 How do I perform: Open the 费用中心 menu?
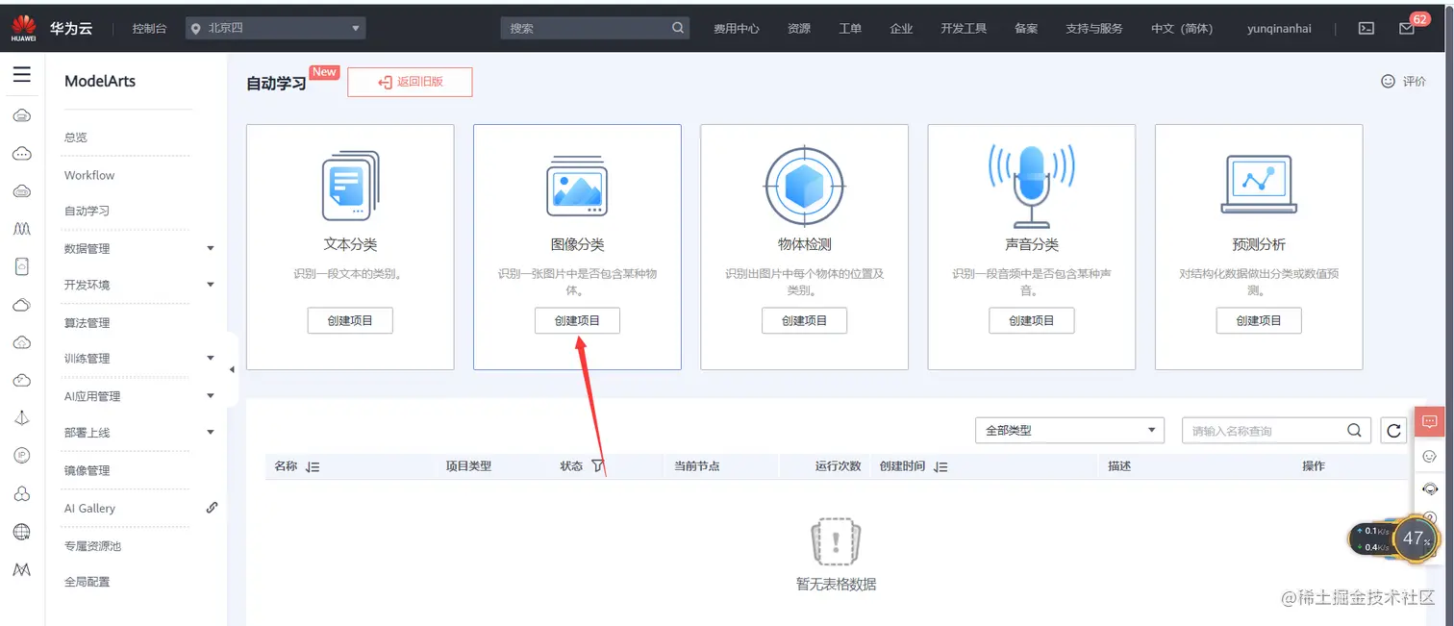(737, 29)
